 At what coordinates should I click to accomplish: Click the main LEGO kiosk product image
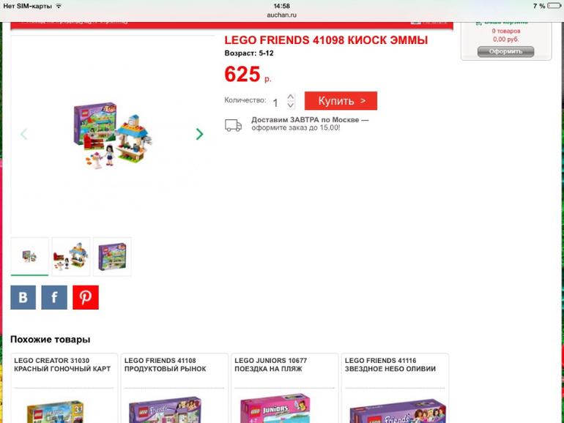pos(113,135)
